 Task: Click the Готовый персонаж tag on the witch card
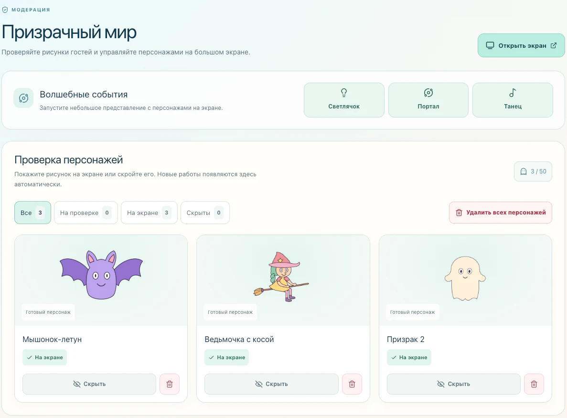[230, 312]
